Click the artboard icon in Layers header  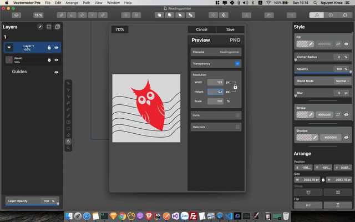coord(49,27)
